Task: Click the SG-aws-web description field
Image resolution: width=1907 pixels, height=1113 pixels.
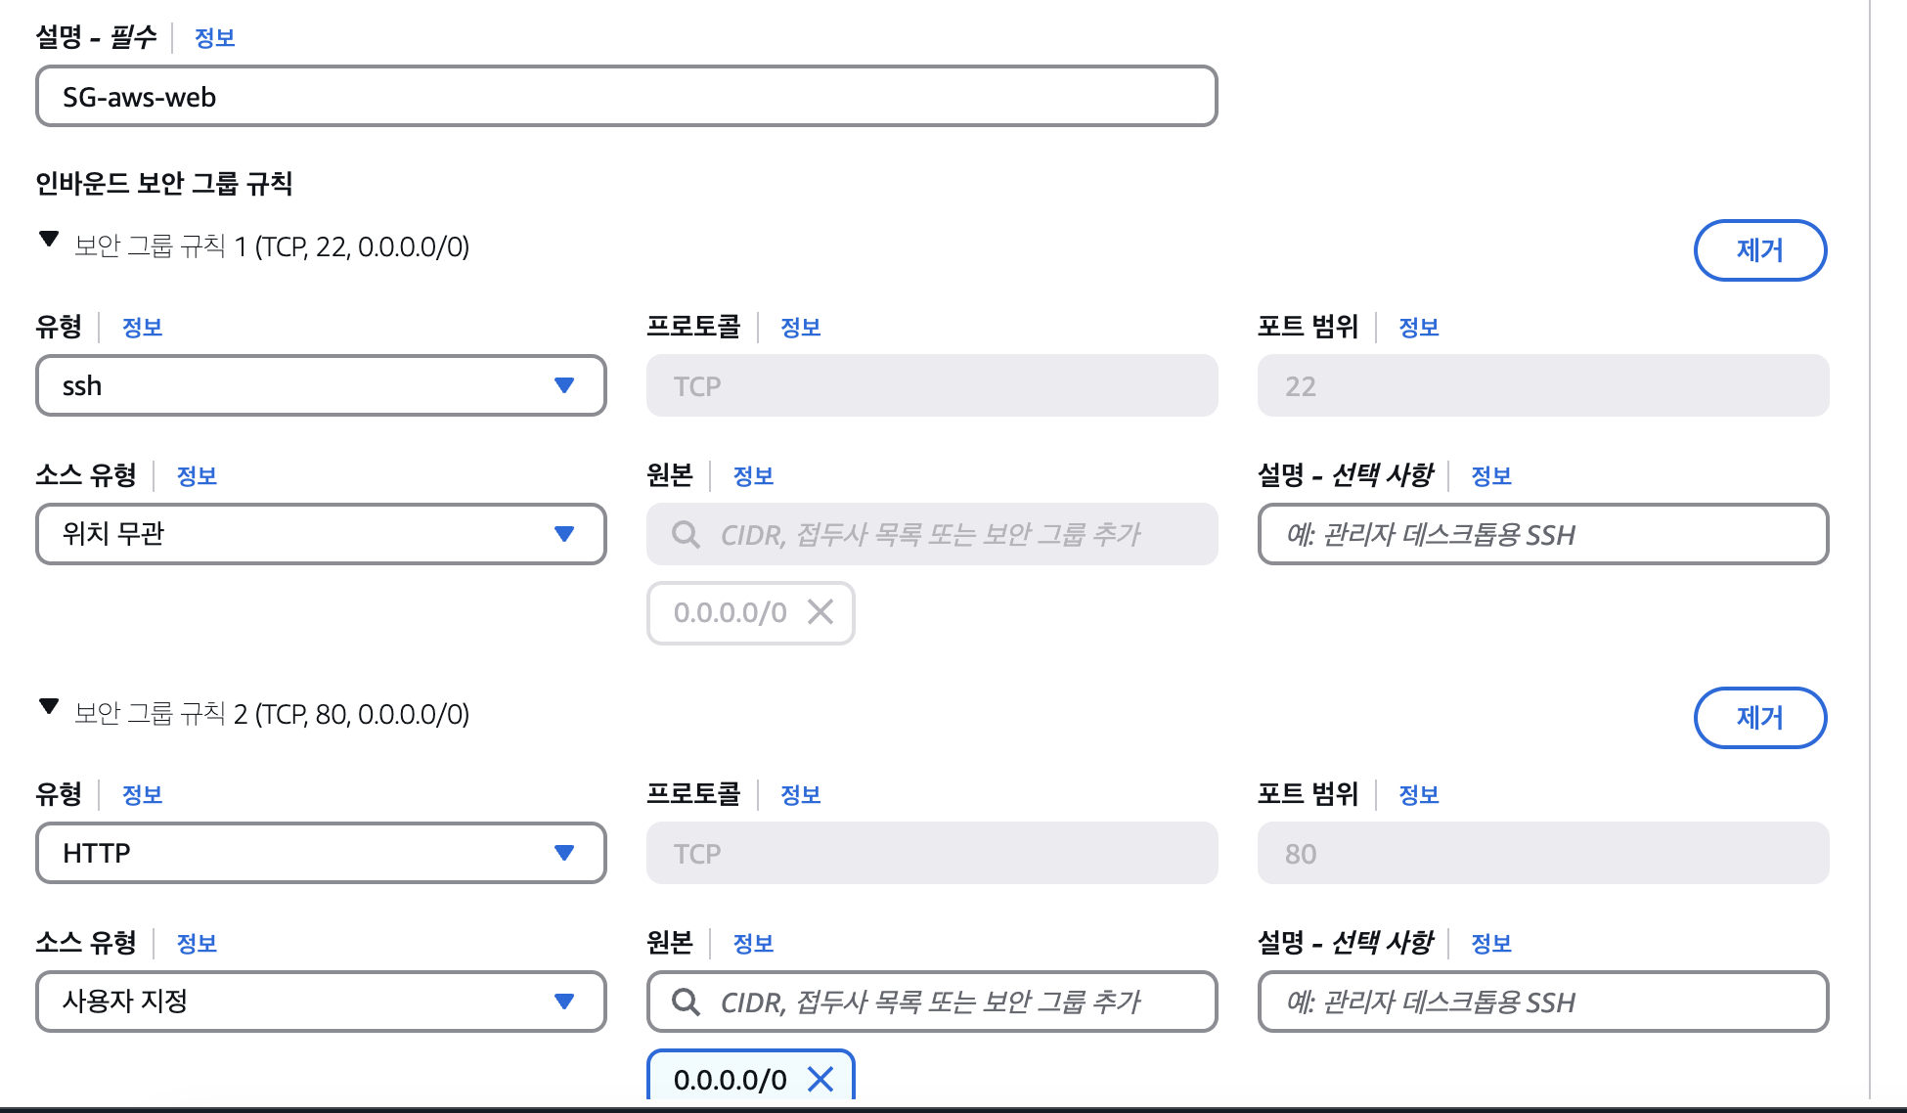Action: tap(626, 96)
